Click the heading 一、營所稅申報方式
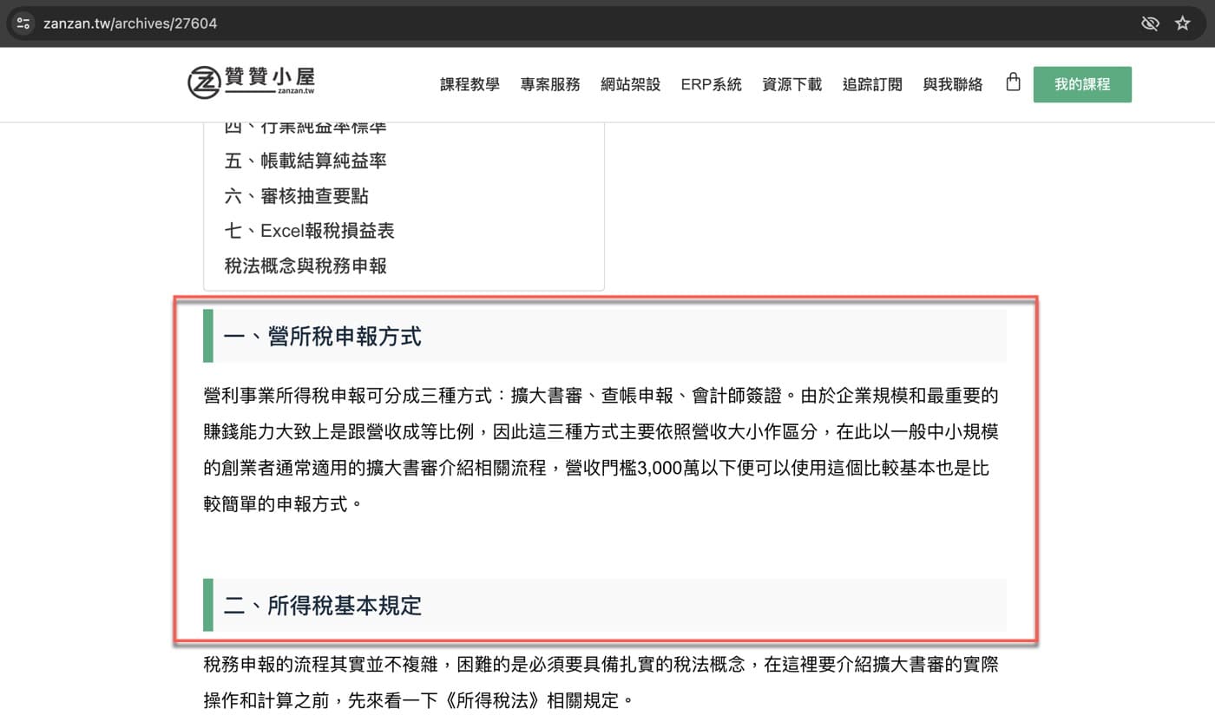This screenshot has width=1215, height=722. click(323, 336)
